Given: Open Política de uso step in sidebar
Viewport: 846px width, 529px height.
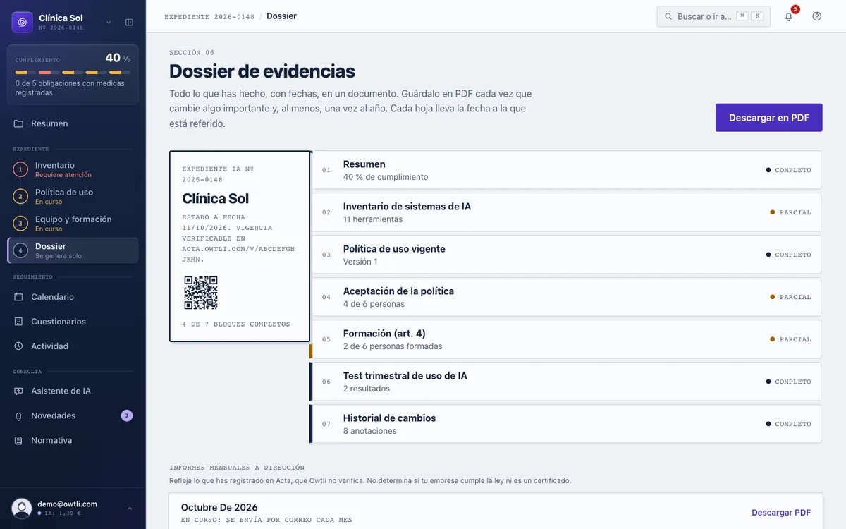Looking at the screenshot, I should point(73,196).
